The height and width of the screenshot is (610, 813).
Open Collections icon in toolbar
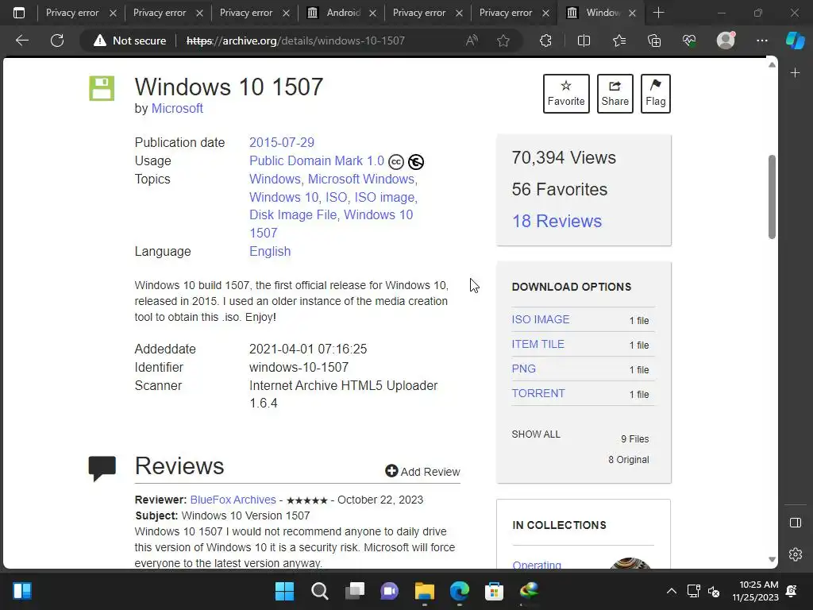click(654, 41)
